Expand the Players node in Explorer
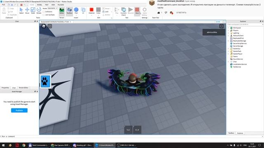Image resolution: width=264 pixels, height=148 pixels. click(x=228, y=30)
